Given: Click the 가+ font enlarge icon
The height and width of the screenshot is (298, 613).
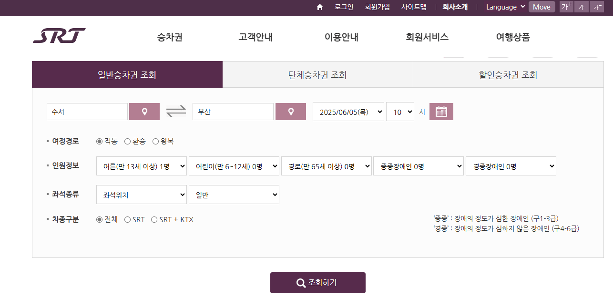Looking at the screenshot, I should (x=566, y=7).
